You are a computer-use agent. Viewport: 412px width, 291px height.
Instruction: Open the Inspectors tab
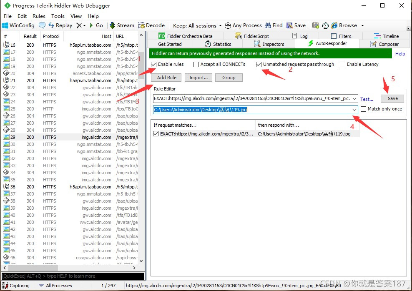pyautogui.click(x=269, y=44)
